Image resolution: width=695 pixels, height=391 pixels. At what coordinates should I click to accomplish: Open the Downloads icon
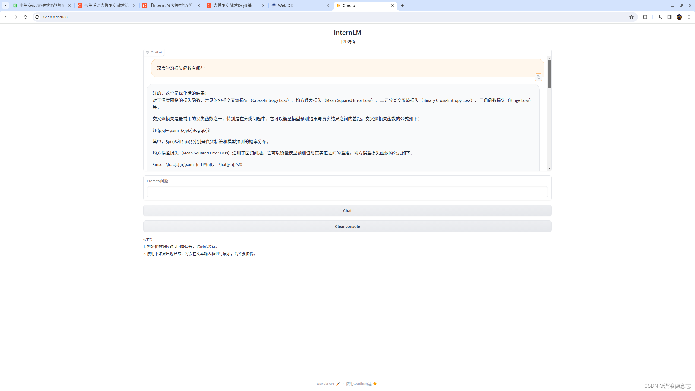[660, 17]
